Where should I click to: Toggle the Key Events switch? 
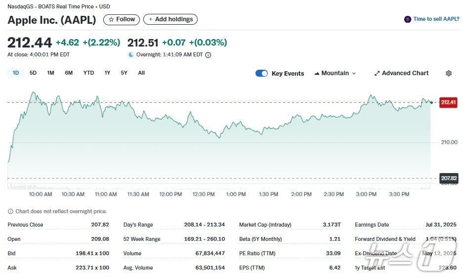pyautogui.click(x=261, y=73)
